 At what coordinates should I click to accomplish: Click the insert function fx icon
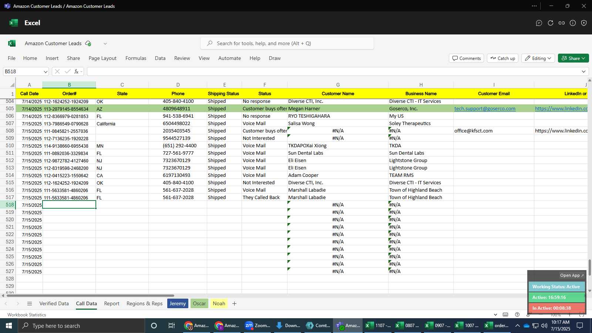point(76,71)
